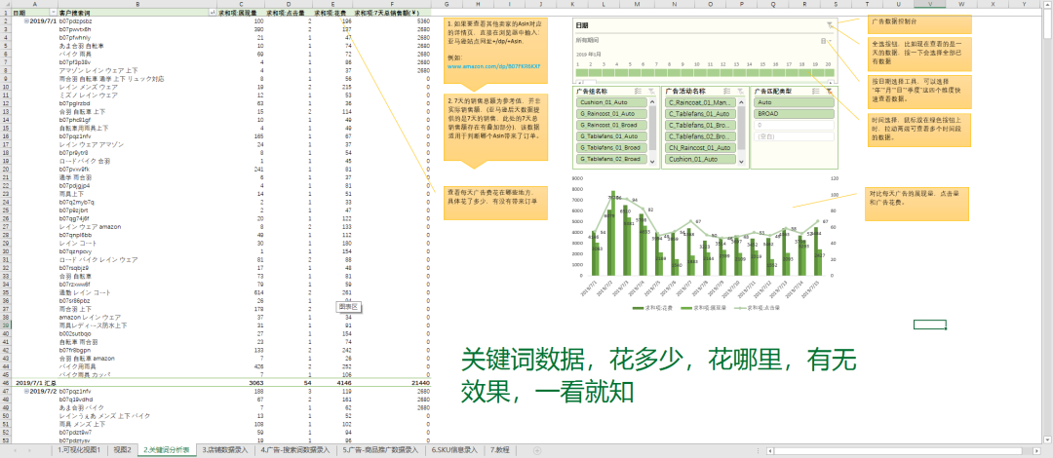Screen dimensions: 1053x458
Task: Open the 客户搜索词 column sort dropdown
Action: (x=214, y=12)
